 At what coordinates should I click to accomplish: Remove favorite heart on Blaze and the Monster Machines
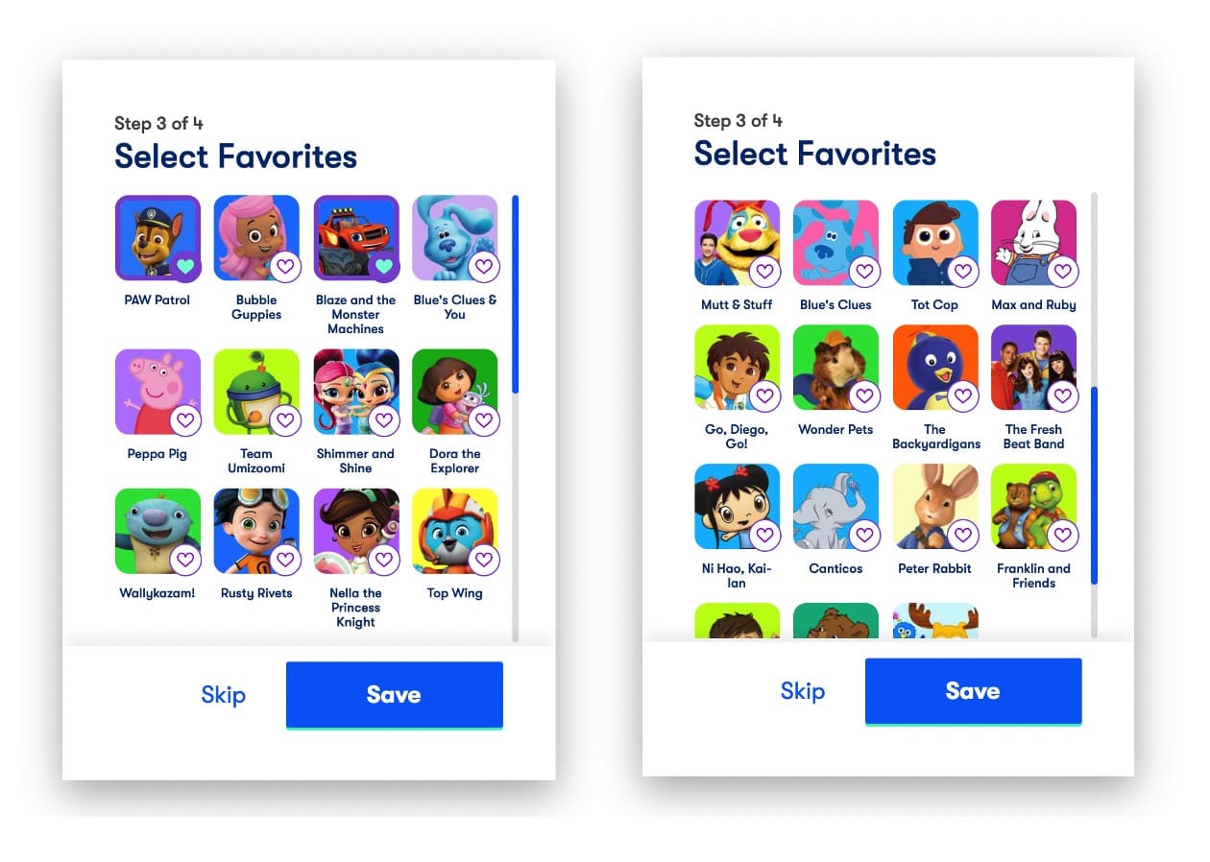click(x=384, y=266)
